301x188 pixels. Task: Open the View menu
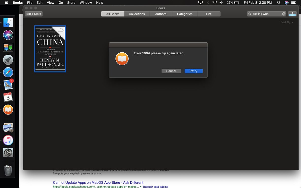click(50, 3)
